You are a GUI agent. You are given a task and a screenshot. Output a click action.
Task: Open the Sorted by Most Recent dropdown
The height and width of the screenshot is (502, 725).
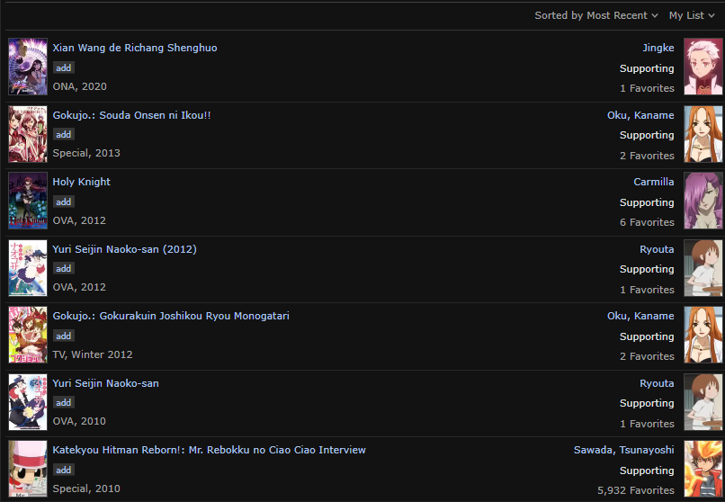596,15
